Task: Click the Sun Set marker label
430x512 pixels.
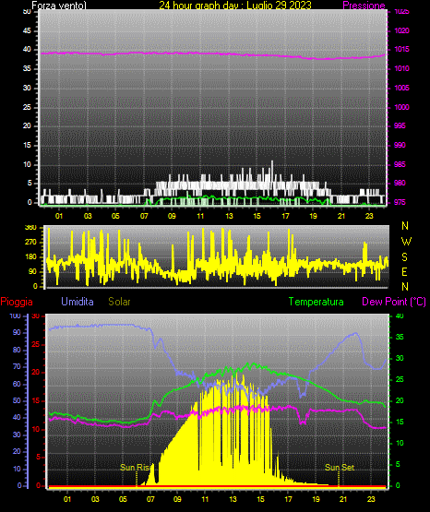Action: point(340,468)
